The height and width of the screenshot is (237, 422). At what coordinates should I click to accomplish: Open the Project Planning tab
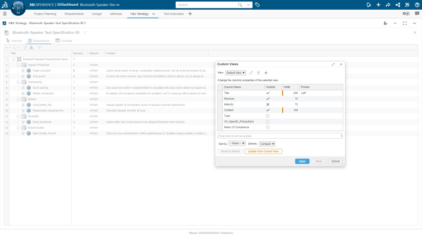pos(45,14)
